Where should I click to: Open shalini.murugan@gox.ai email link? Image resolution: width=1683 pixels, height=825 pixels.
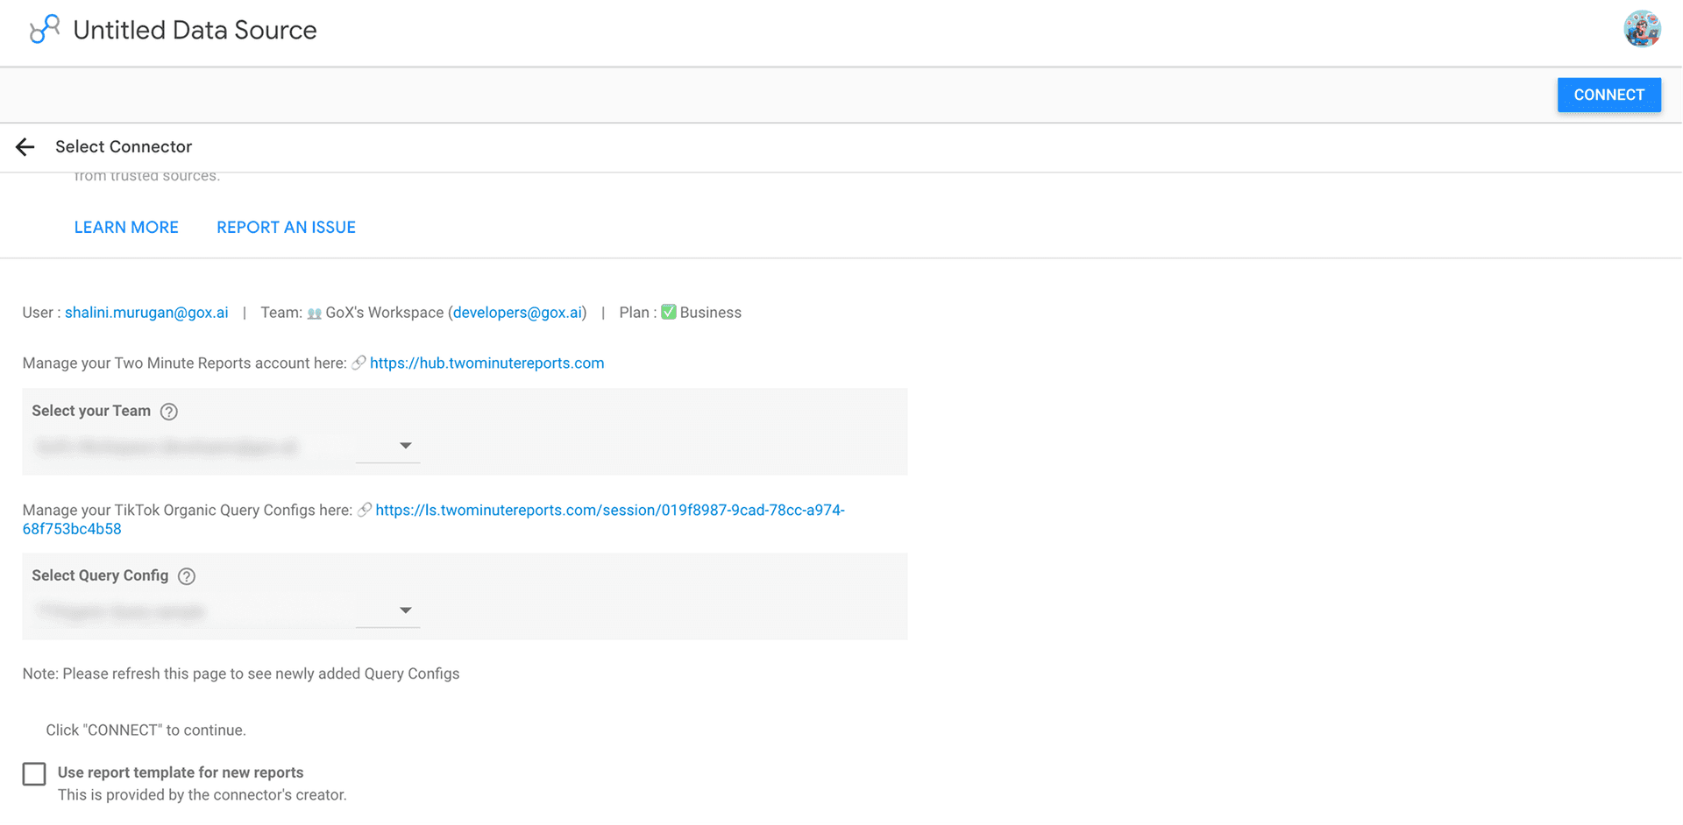coord(146,313)
